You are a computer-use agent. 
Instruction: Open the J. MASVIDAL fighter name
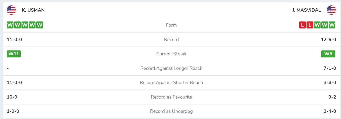click(x=307, y=10)
